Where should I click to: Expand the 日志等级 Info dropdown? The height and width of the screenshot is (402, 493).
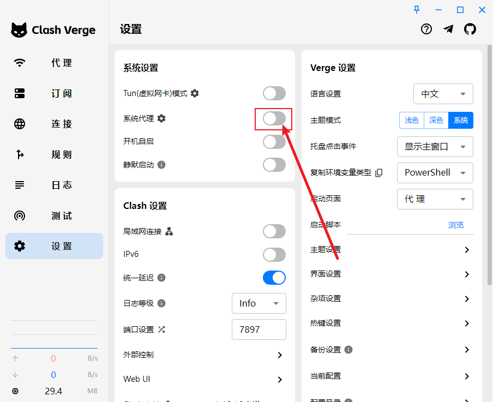[x=259, y=303]
